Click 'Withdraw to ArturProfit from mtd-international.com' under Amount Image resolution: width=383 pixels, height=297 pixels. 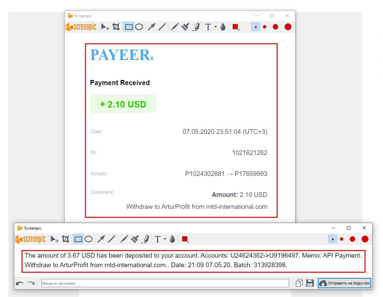tap(197, 207)
